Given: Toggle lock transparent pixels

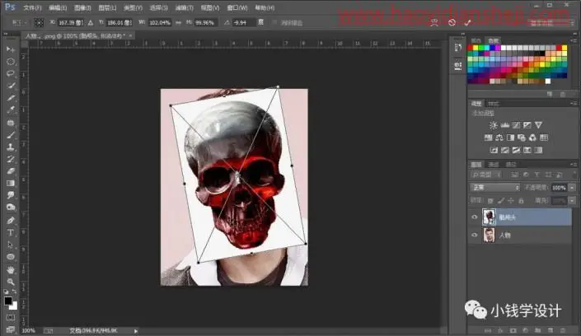Looking at the screenshot, I should [x=490, y=201].
